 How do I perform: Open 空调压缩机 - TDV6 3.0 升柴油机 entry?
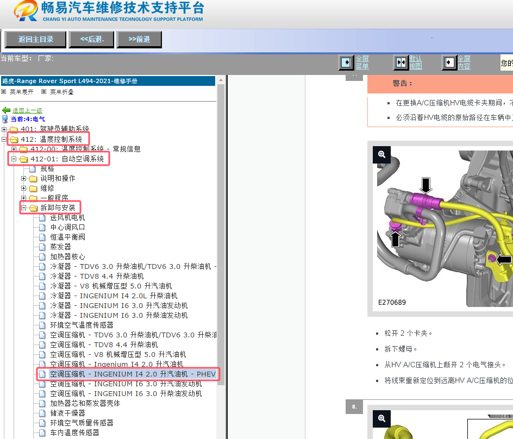(x=133, y=335)
